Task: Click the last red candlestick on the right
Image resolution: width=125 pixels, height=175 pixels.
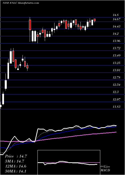Action: coord(95,20)
